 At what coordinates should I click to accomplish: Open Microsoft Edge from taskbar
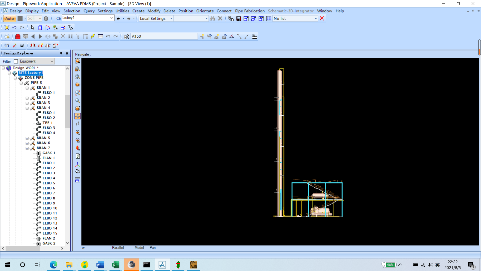[x=53, y=265]
